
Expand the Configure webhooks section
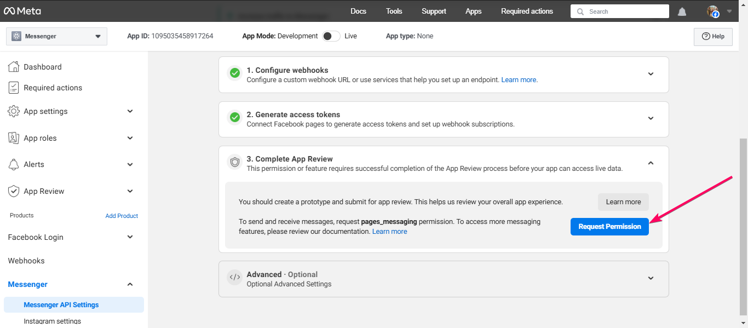click(651, 74)
